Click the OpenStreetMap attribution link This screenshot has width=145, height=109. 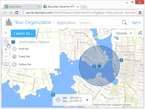tap(82, 105)
